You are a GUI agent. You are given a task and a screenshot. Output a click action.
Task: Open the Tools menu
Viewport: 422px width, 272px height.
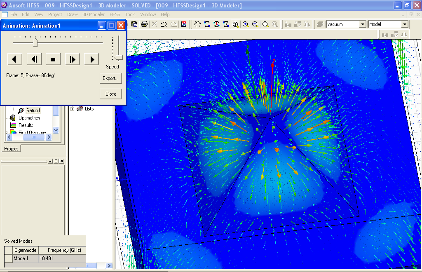click(130, 14)
